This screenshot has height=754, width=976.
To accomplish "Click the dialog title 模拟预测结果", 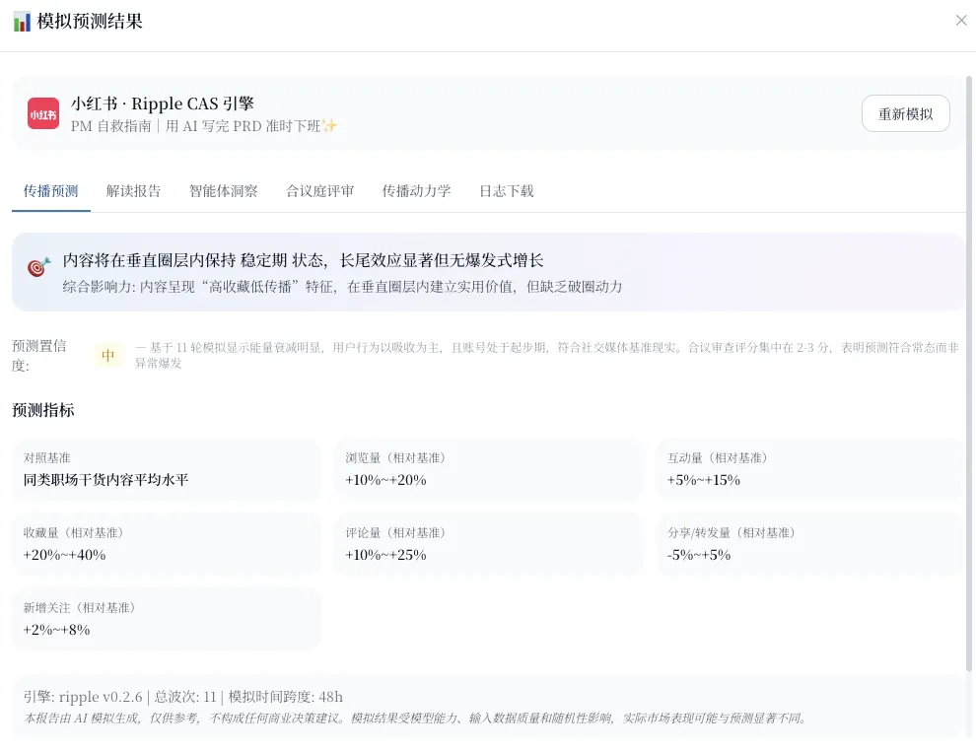I will pyautogui.click(x=90, y=21).
